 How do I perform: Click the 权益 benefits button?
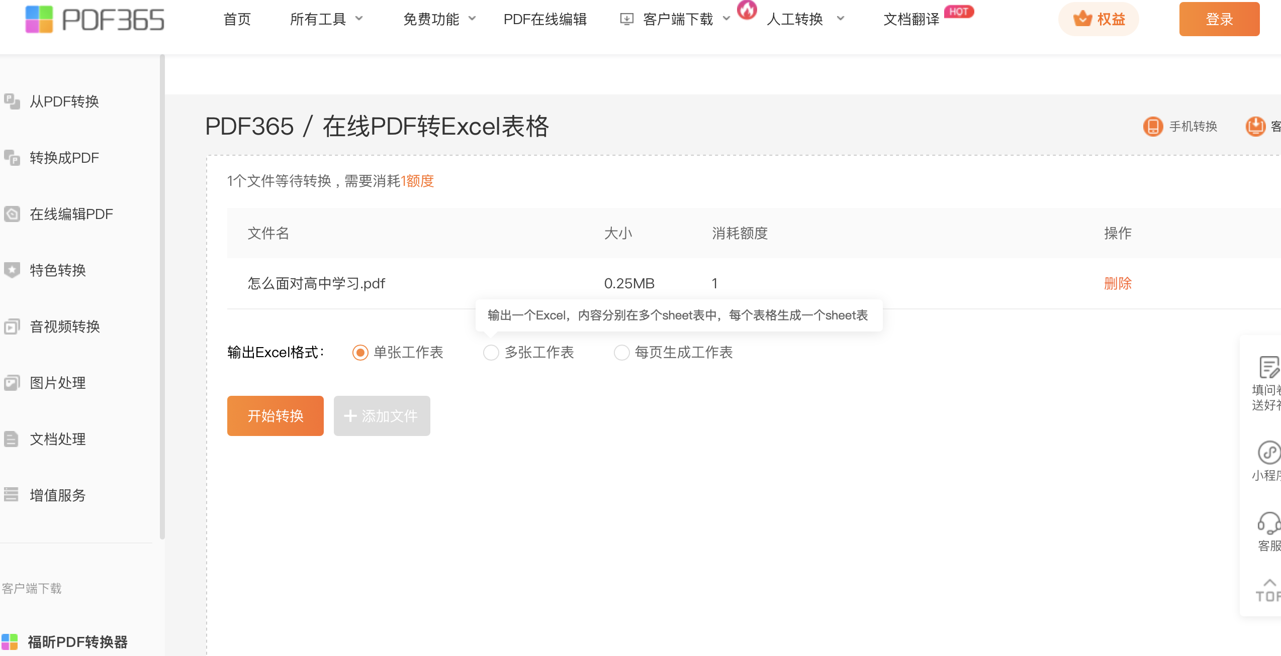(x=1099, y=19)
